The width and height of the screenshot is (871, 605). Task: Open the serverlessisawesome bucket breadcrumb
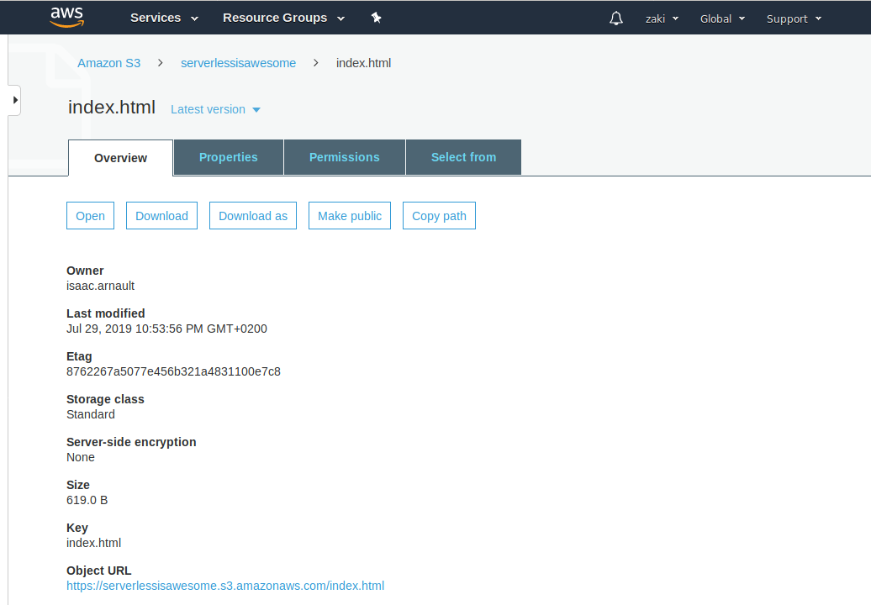point(238,62)
